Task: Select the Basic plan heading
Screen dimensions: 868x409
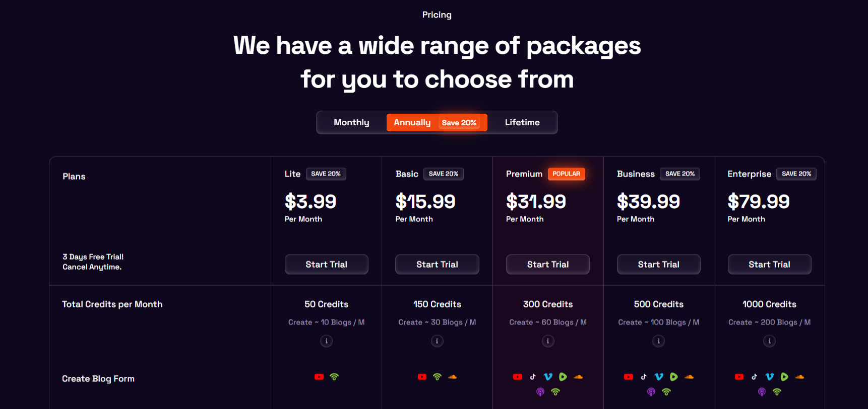Action: click(406, 174)
